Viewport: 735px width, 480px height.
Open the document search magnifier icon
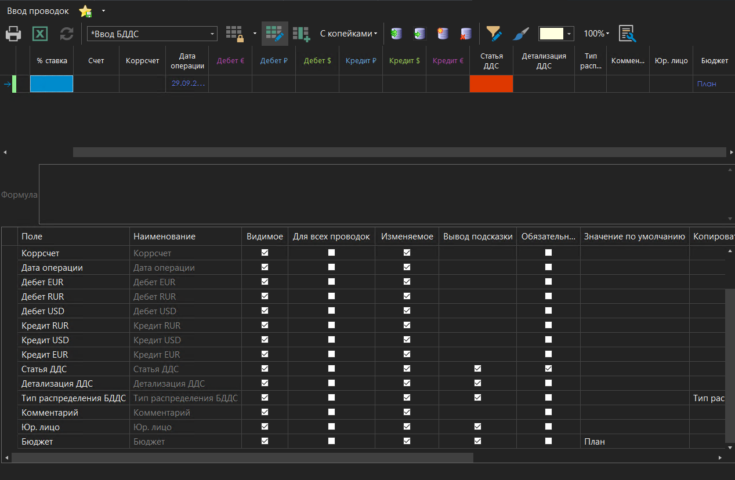(x=627, y=34)
